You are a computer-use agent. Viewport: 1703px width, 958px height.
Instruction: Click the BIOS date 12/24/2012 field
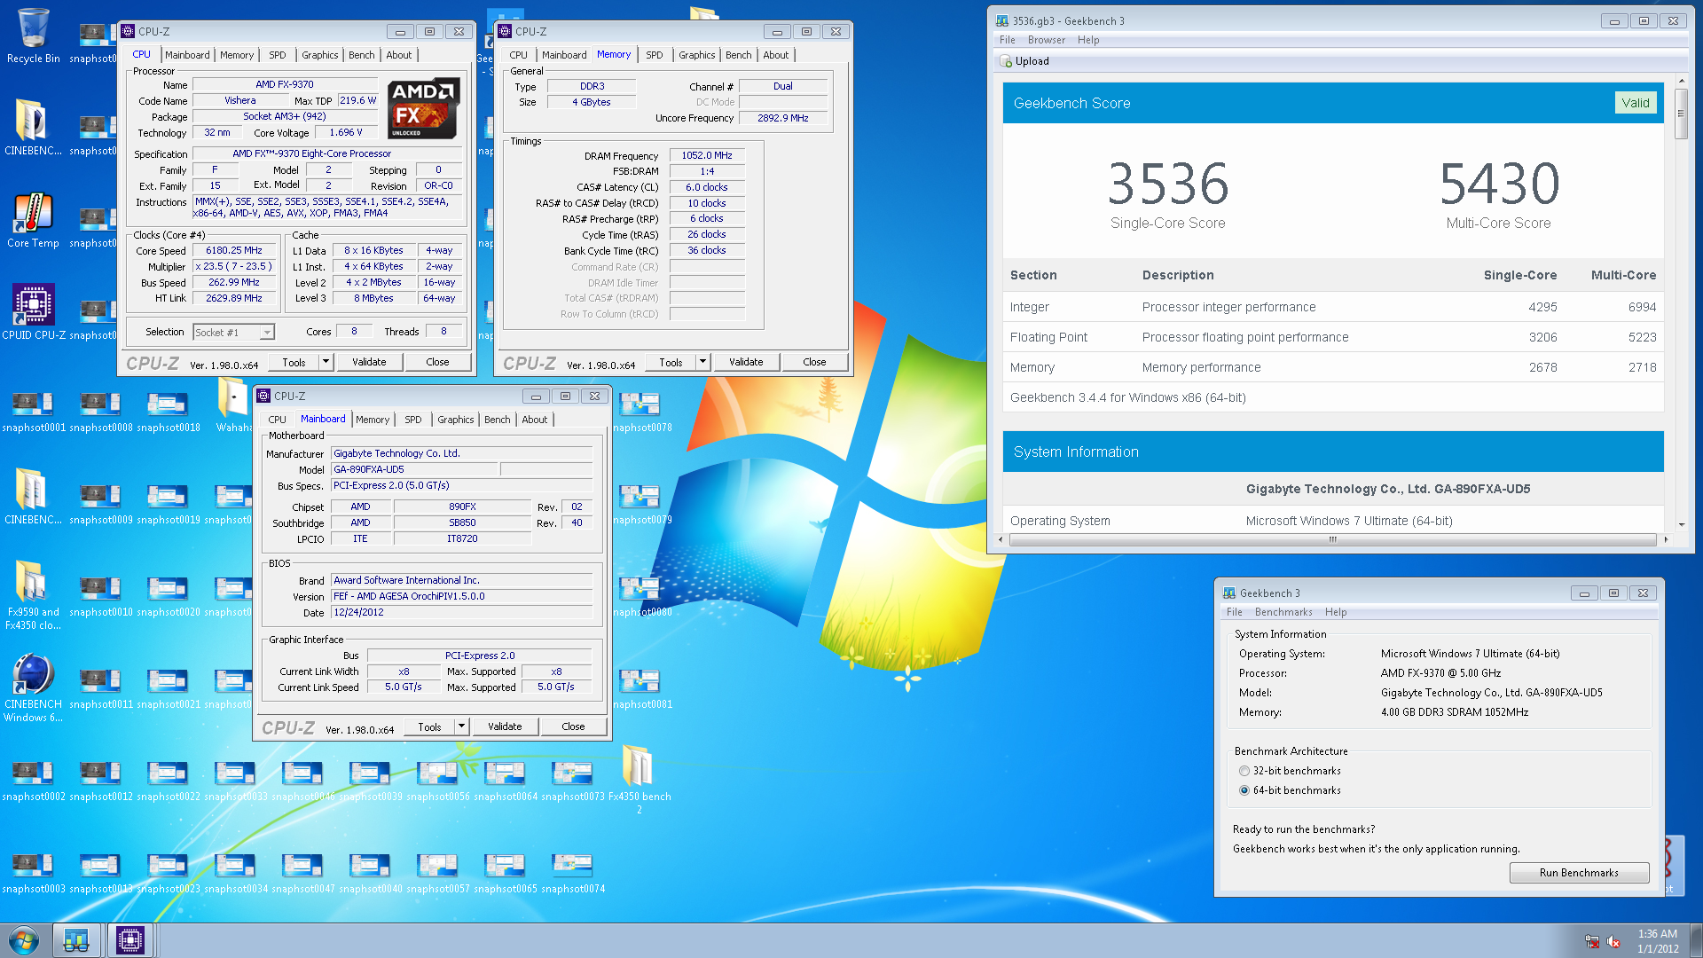coord(461,612)
